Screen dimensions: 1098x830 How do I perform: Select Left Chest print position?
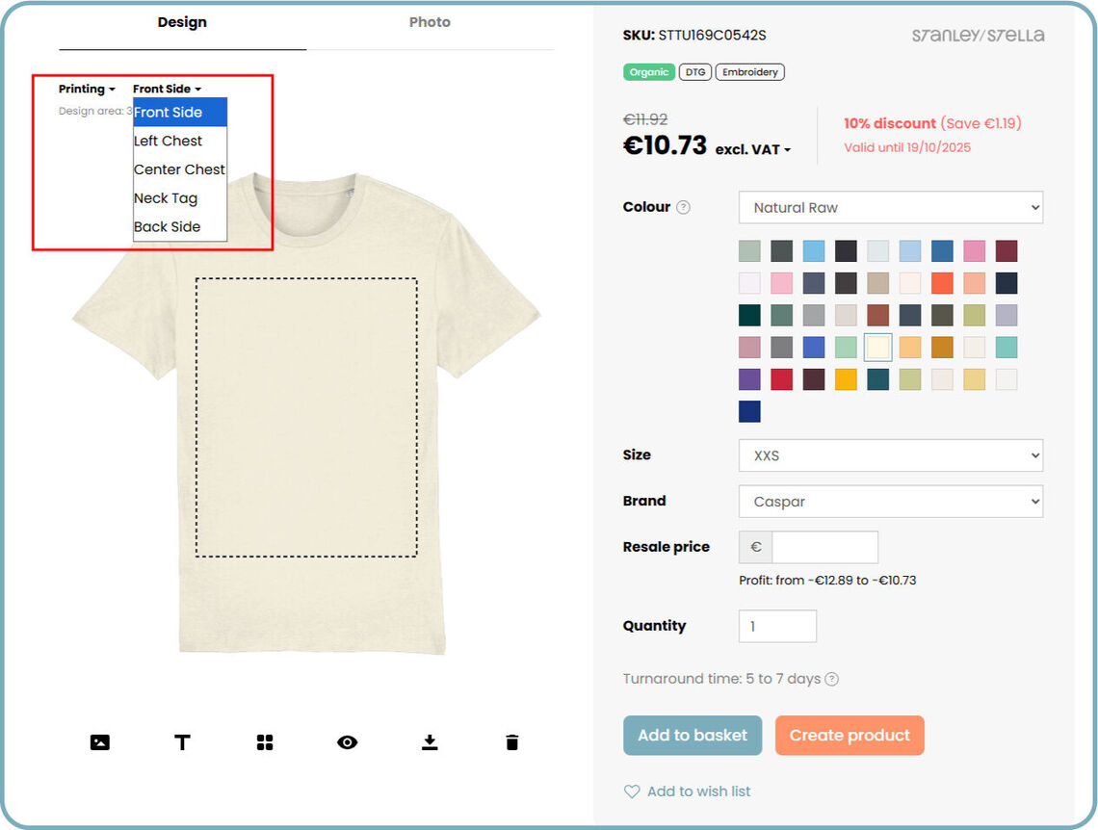[x=169, y=141]
